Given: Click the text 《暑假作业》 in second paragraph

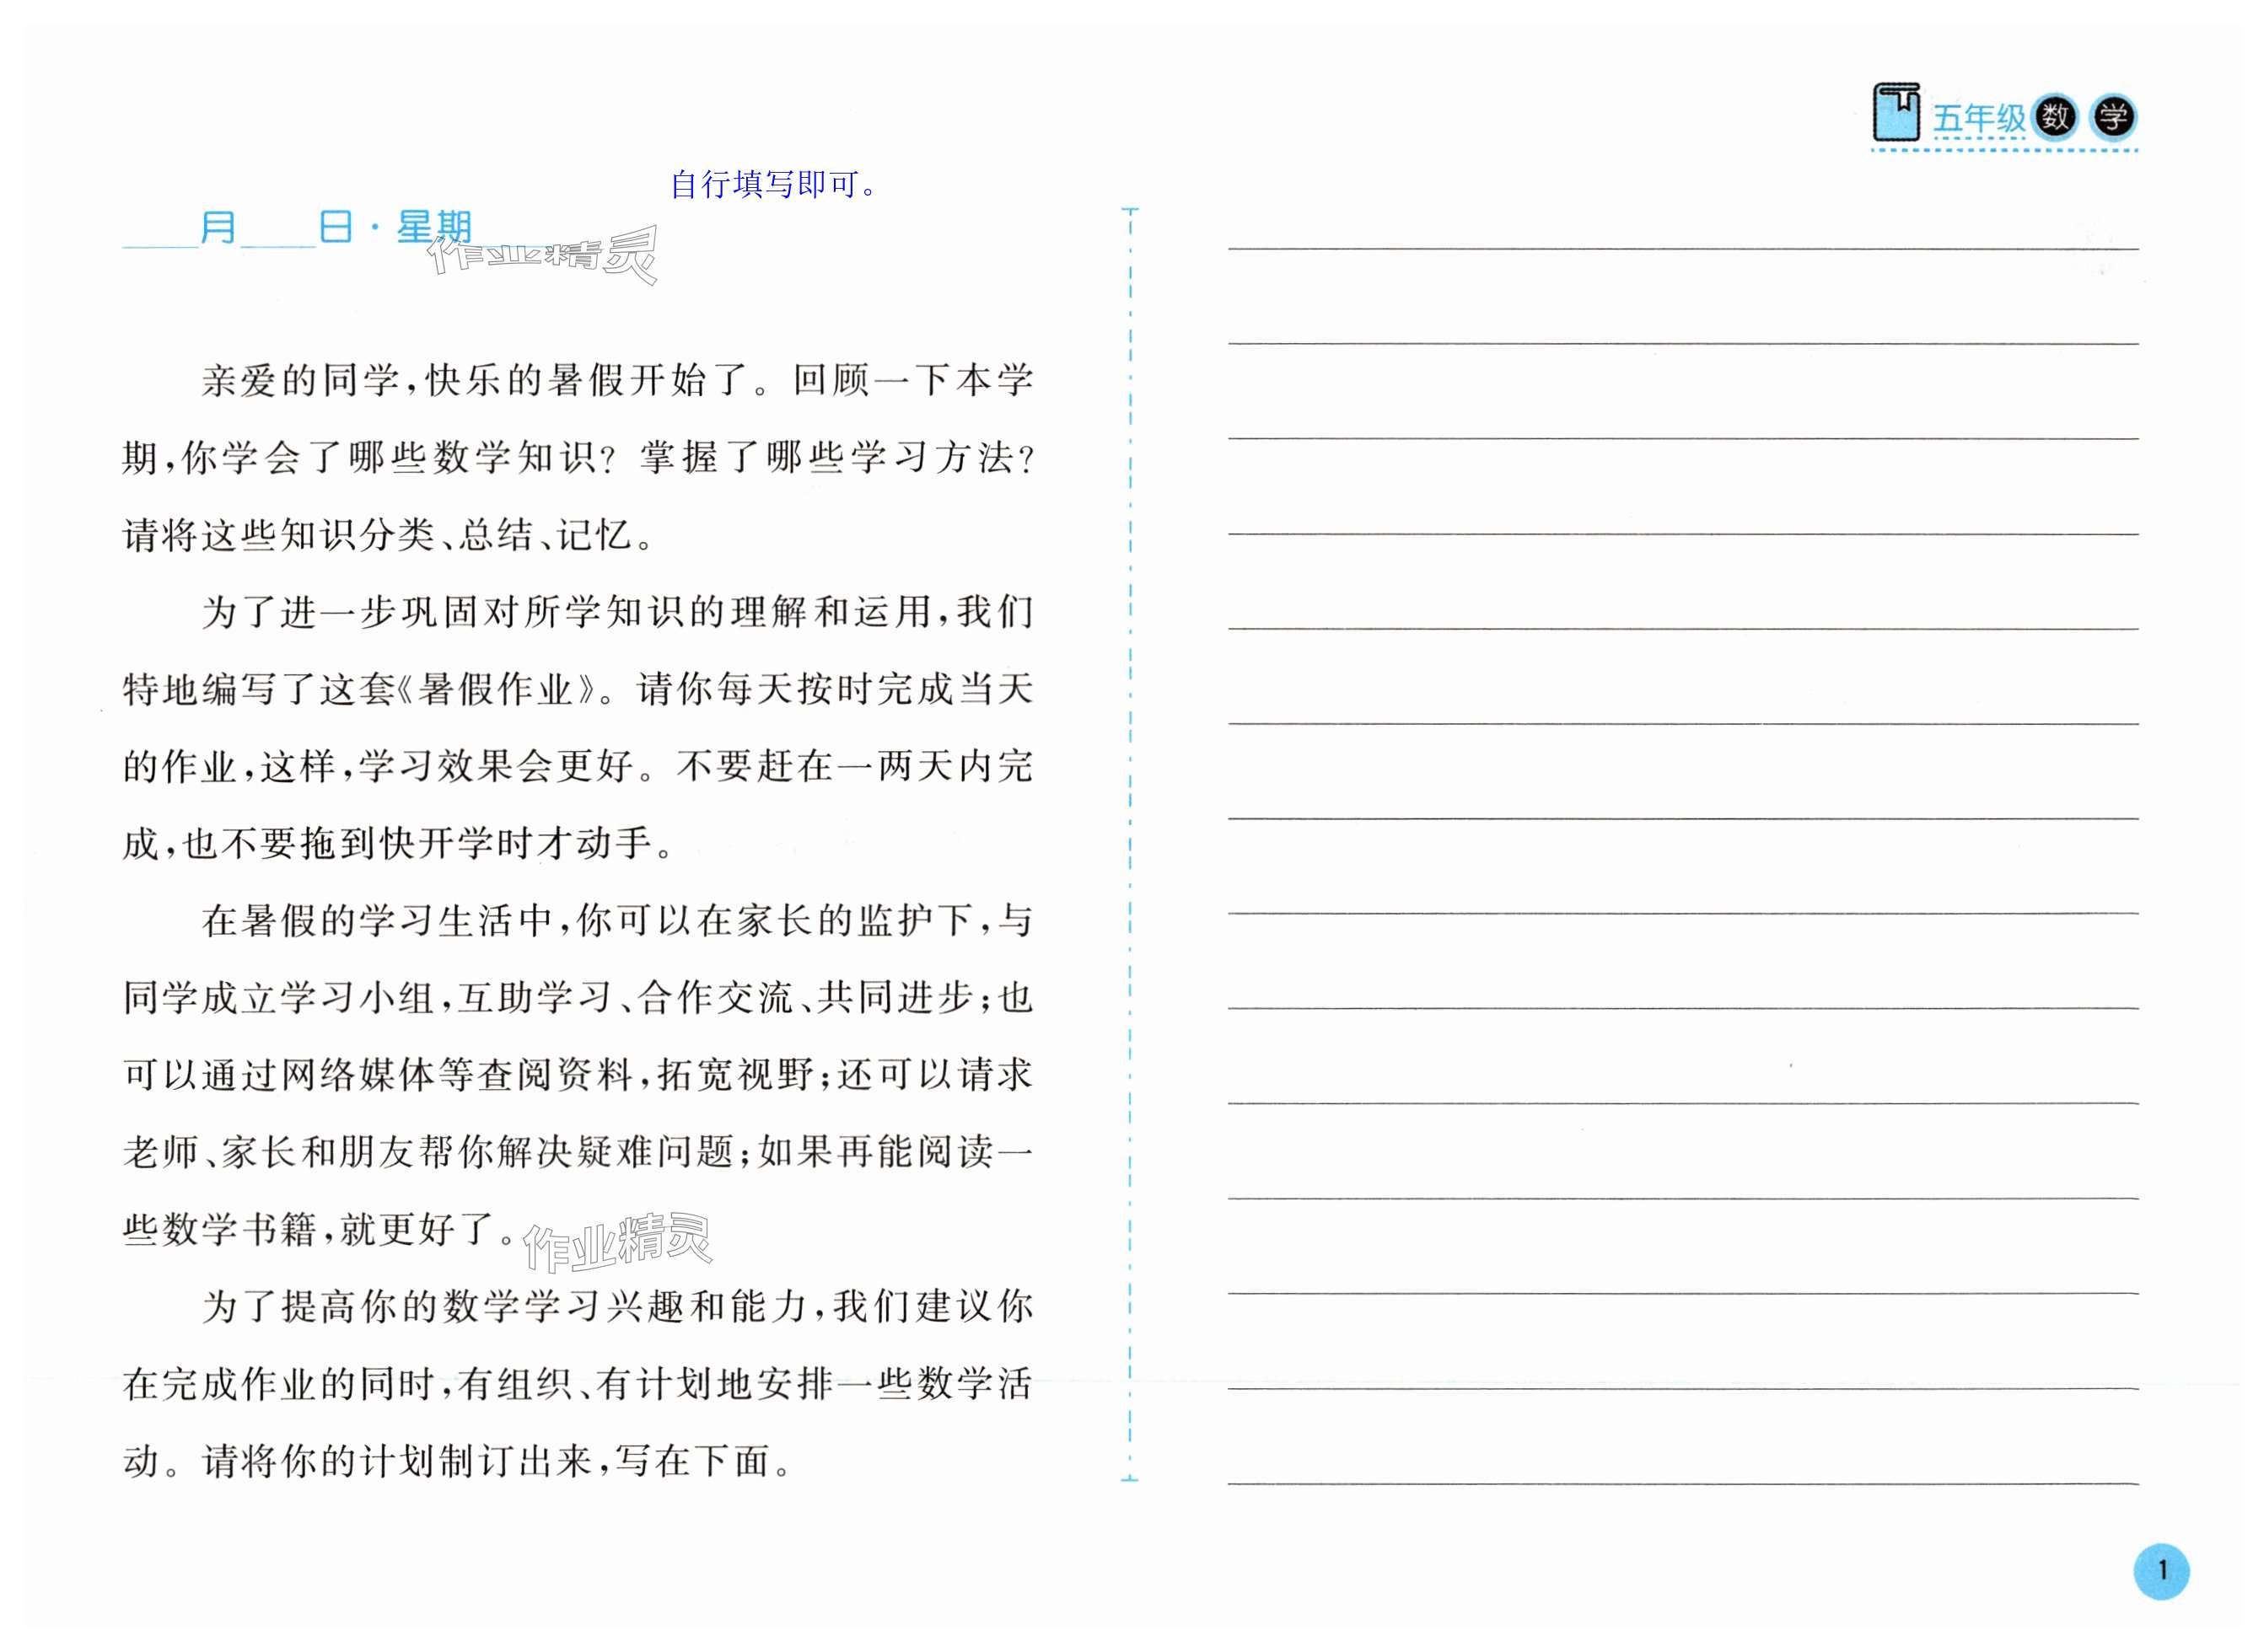Looking at the screenshot, I should click(x=497, y=690).
